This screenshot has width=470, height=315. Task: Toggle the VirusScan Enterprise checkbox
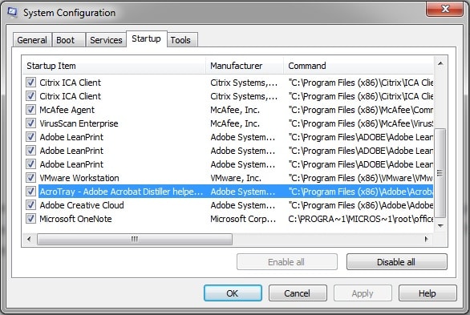(x=30, y=123)
